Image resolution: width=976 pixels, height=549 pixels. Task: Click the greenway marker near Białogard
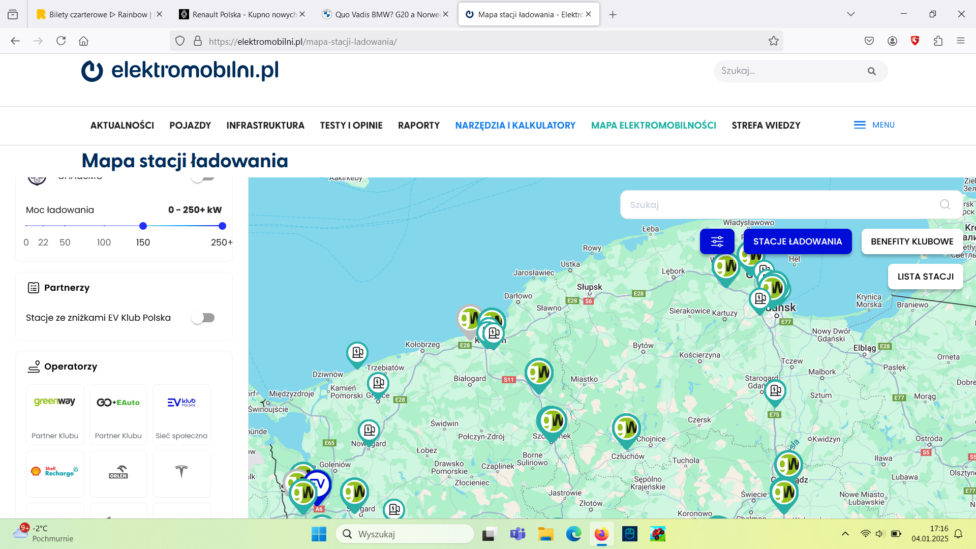[539, 375]
